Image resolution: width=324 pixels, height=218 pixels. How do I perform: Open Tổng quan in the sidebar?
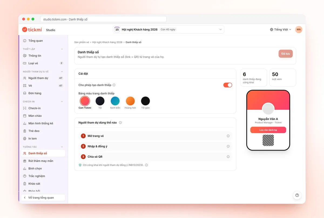pos(43,41)
